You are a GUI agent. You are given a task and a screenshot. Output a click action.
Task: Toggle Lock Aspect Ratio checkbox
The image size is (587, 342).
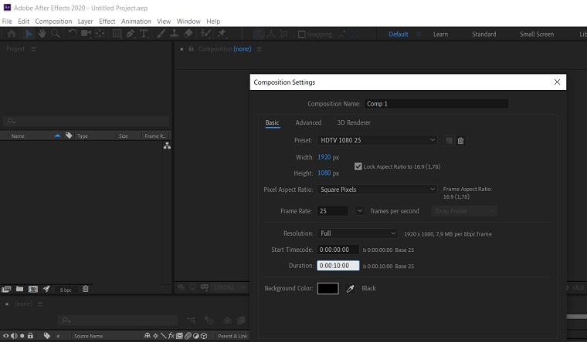coord(358,166)
